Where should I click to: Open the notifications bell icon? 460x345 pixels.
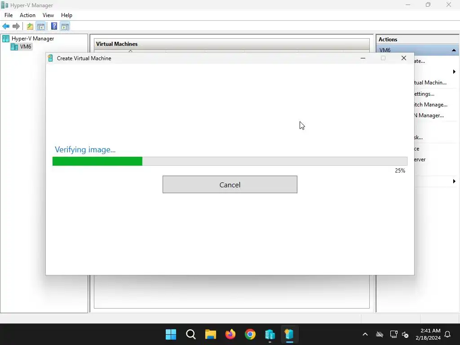pyautogui.click(x=448, y=334)
